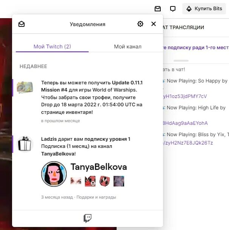Viewport: 229px width, 230px height.
Task: Click the grey blurry emote thumbnail
Action: (119, 181)
